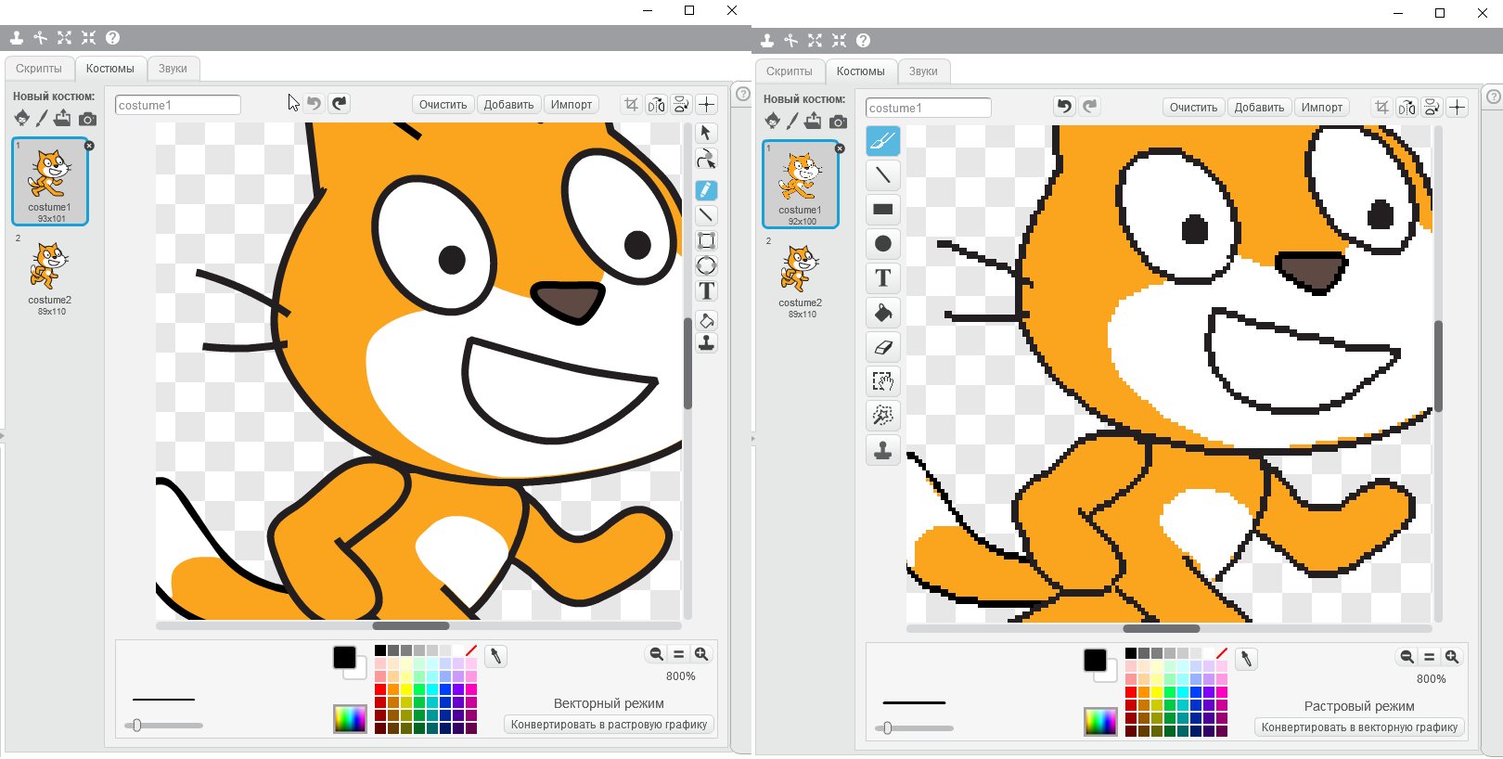Switch to Скрипты tab in left window
The image size is (1503, 759).
39,69
